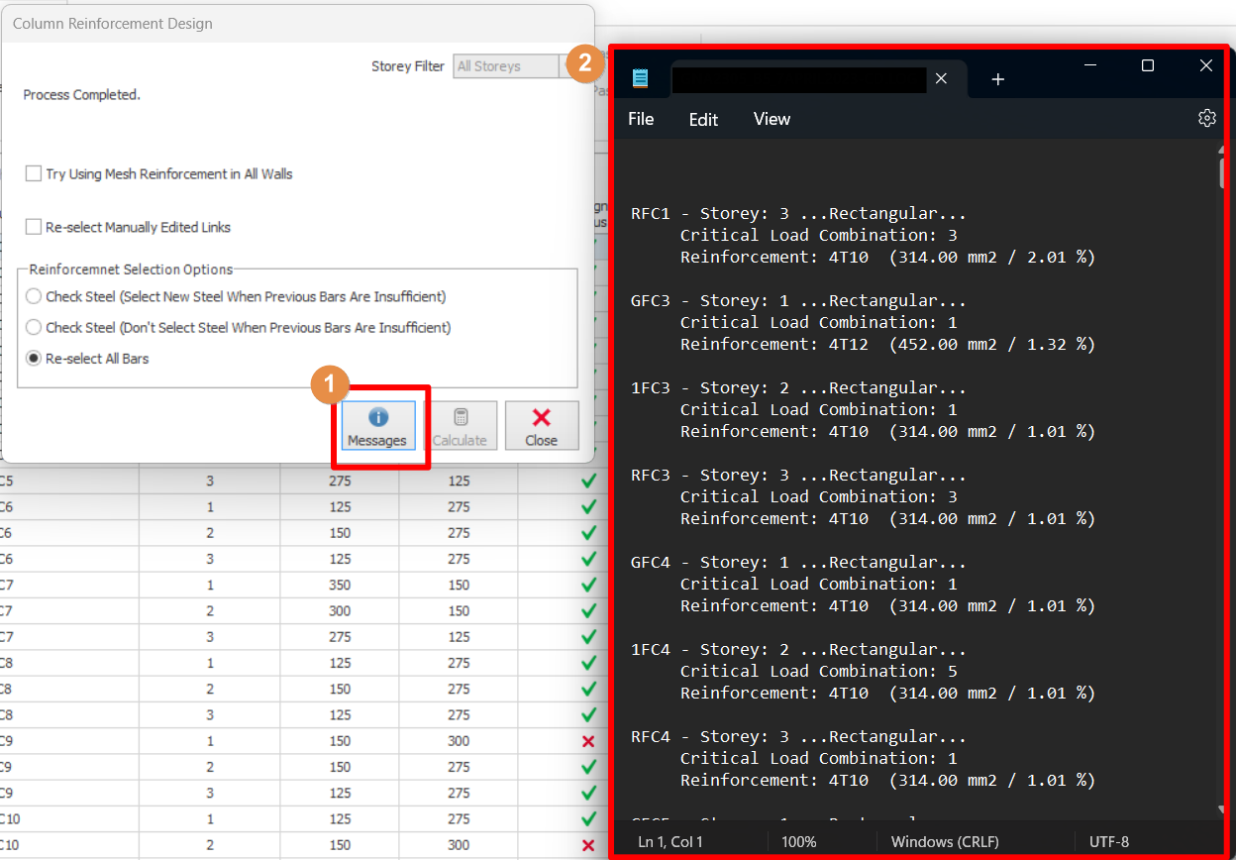Select Check Steel Select New Steel option
The image size is (1236, 860).
point(34,297)
